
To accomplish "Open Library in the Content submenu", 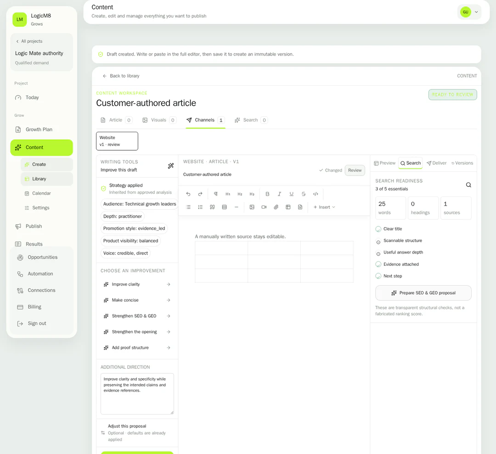I will pyautogui.click(x=47, y=179).
